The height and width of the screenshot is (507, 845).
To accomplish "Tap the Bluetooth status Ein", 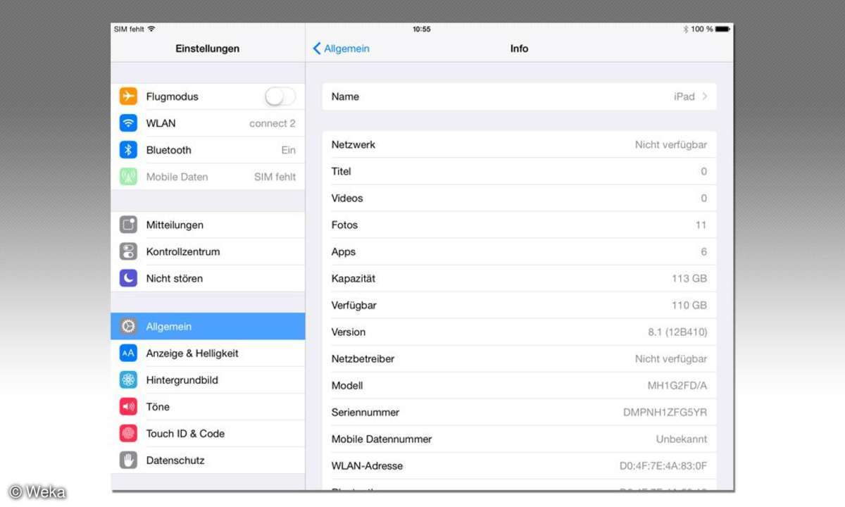I will pos(289,150).
